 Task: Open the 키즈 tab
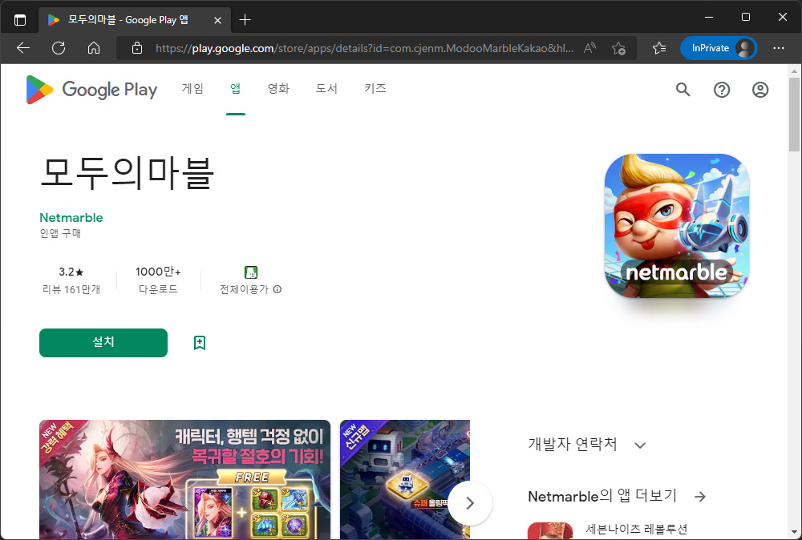click(375, 89)
